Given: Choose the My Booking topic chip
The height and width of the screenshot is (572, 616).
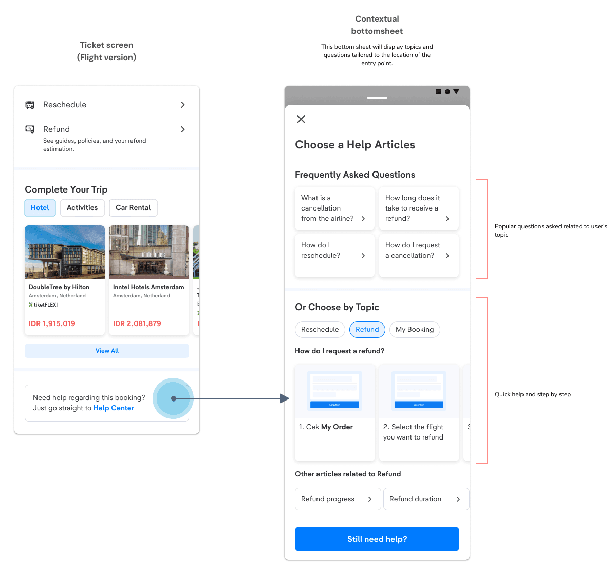Looking at the screenshot, I should (x=415, y=329).
